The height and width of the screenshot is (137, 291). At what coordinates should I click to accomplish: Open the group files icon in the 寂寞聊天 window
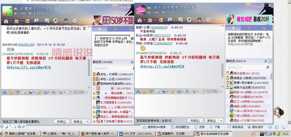(16, 21)
